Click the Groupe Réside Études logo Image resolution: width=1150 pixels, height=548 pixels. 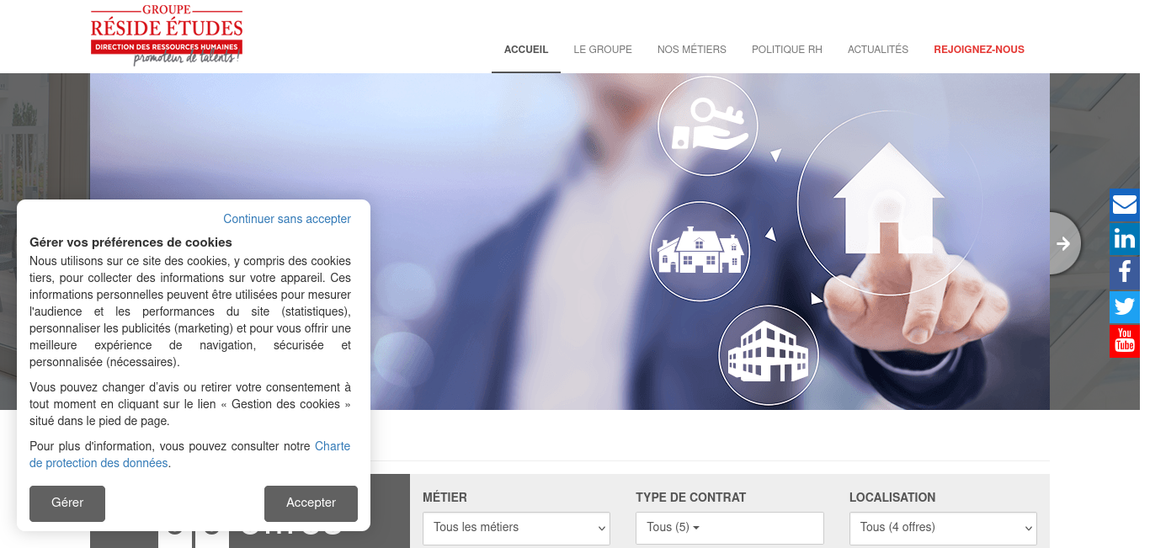click(167, 36)
